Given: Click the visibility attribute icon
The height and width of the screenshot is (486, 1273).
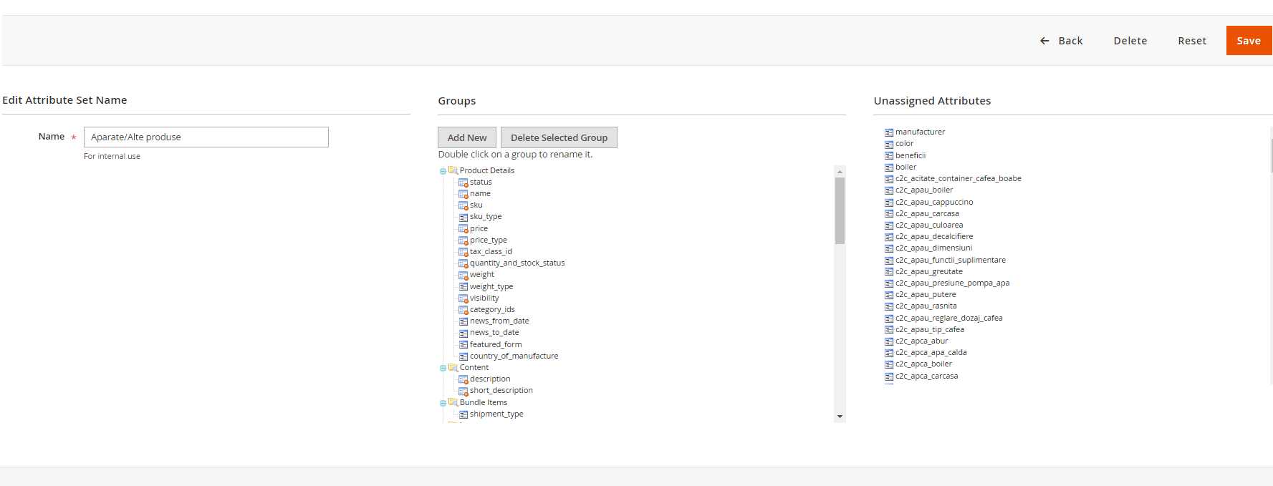Looking at the screenshot, I should click(x=463, y=298).
